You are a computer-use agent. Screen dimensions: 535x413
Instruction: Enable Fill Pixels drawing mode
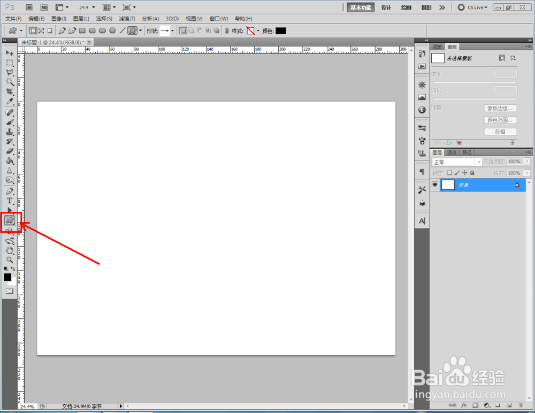point(50,30)
